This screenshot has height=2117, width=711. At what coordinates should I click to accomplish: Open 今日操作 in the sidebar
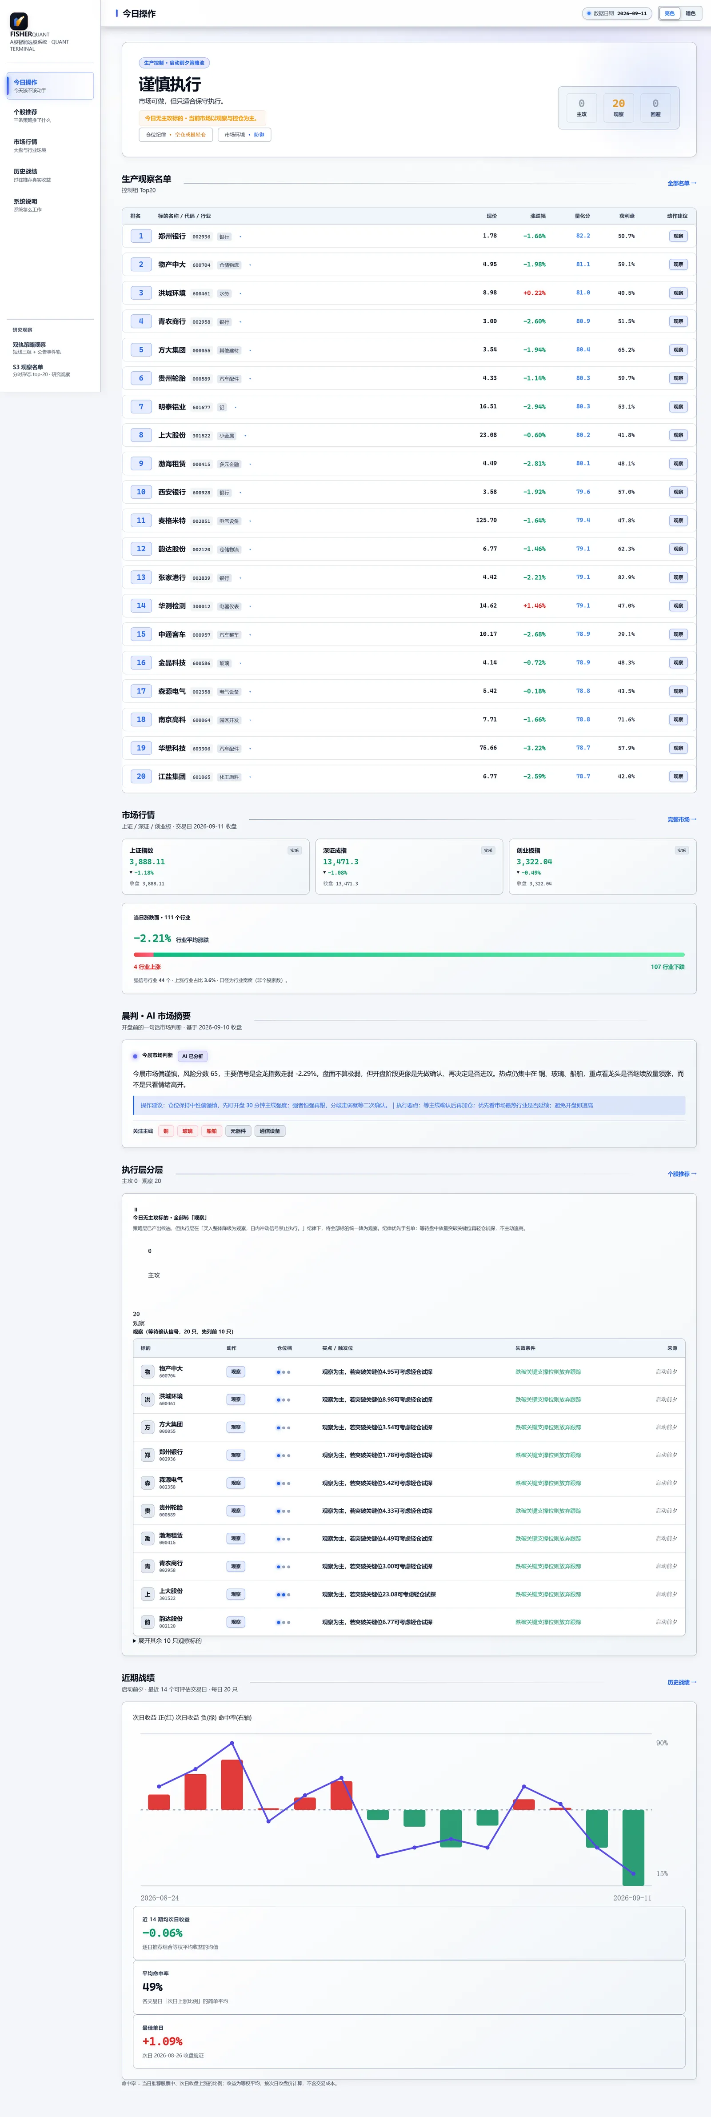50,85
